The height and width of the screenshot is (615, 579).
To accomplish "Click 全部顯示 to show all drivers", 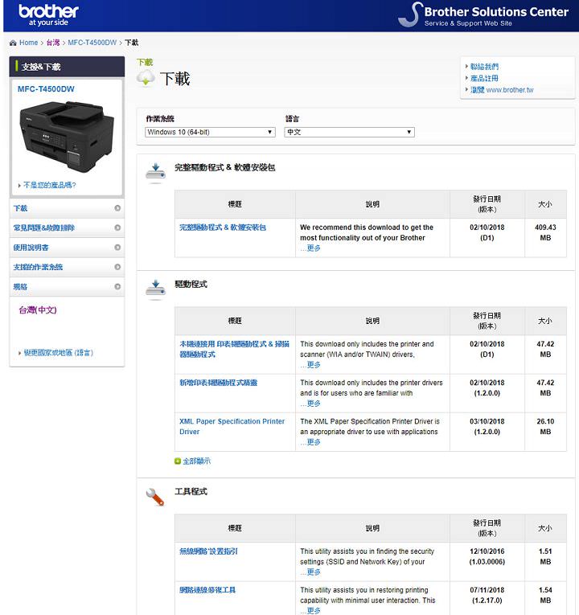I will [x=196, y=461].
